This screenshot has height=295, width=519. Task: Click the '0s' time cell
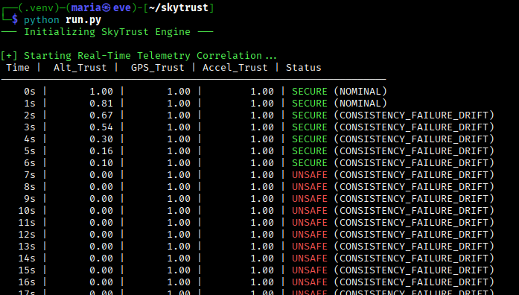coord(30,92)
